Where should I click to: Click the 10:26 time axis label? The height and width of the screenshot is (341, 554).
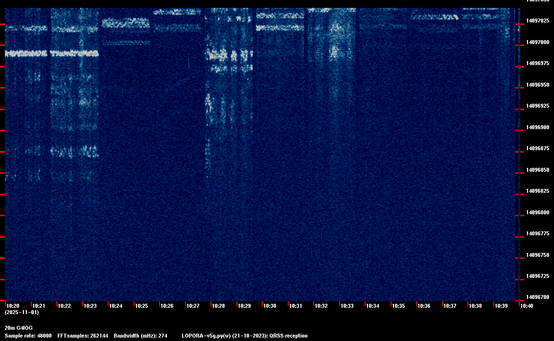pos(167,306)
